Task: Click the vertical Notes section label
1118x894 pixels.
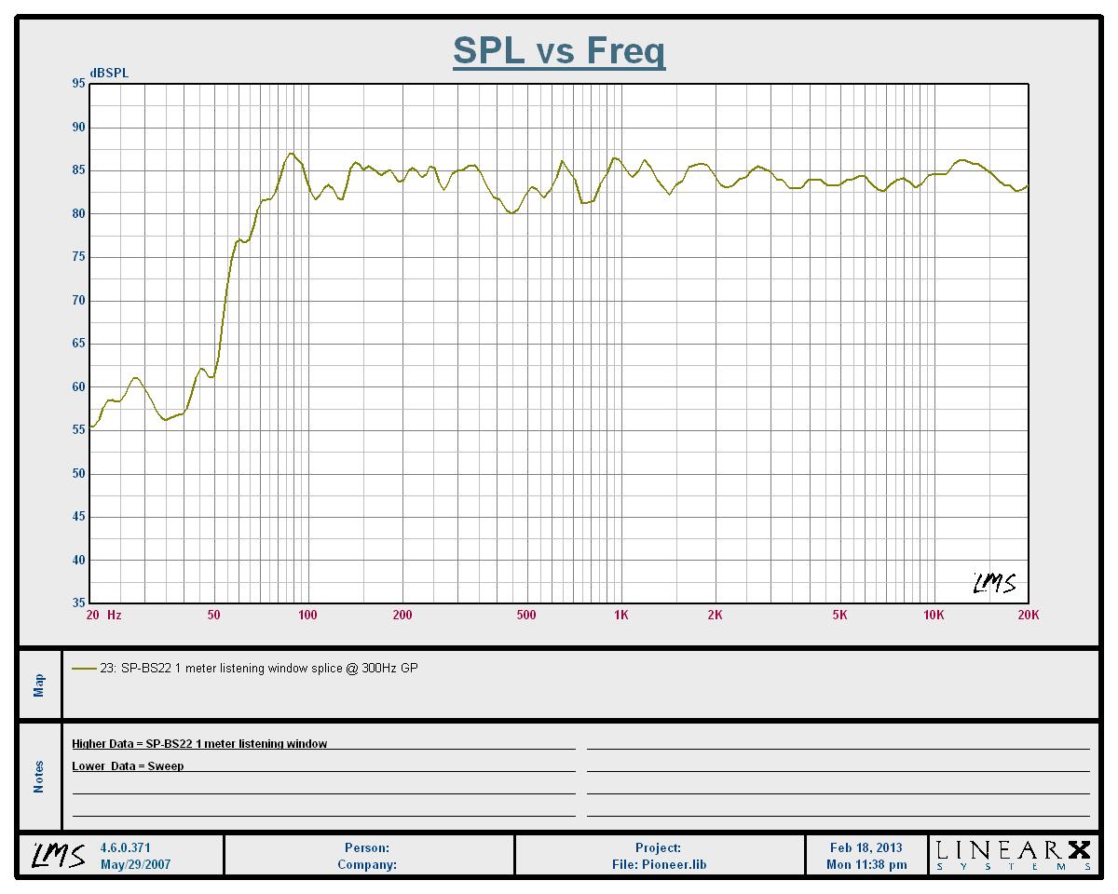Action: pyautogui.click(x=39, y=777)
